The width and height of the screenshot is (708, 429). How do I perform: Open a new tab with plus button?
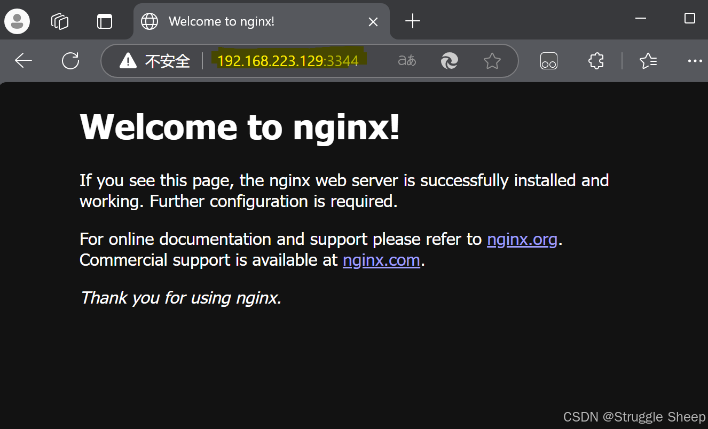(413, 21)
